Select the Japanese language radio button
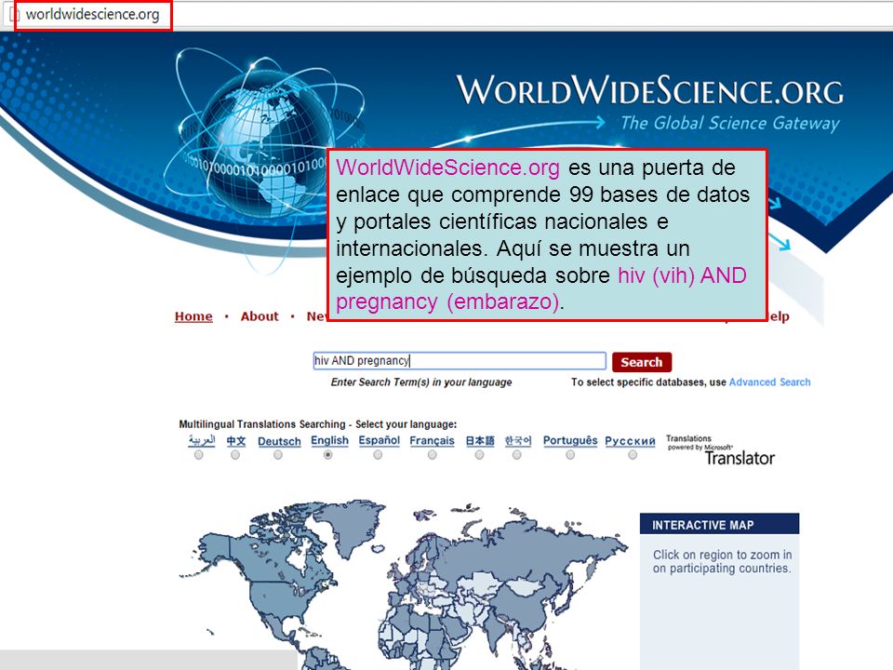 click(480, 455)
